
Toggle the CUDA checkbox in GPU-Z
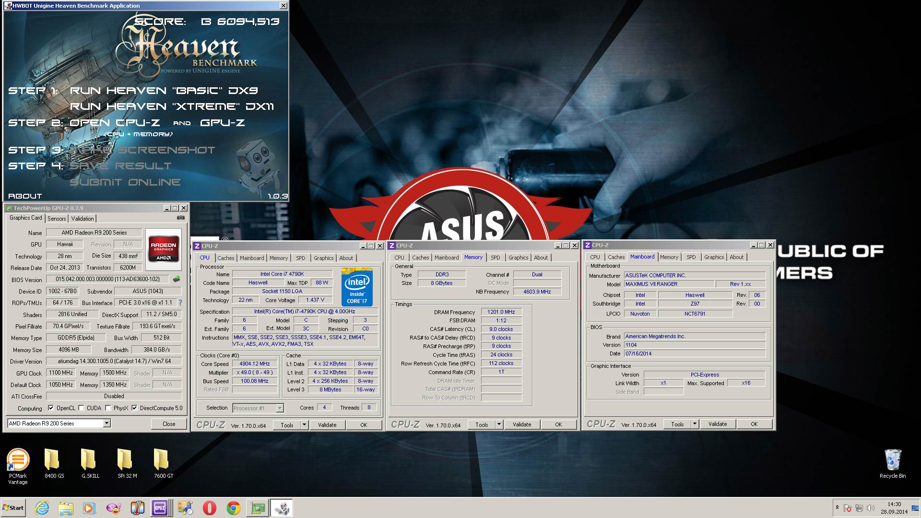tap(82, 408)
